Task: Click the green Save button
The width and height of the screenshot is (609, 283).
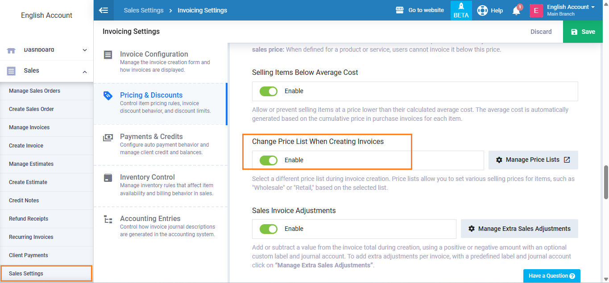Action: 583,32
